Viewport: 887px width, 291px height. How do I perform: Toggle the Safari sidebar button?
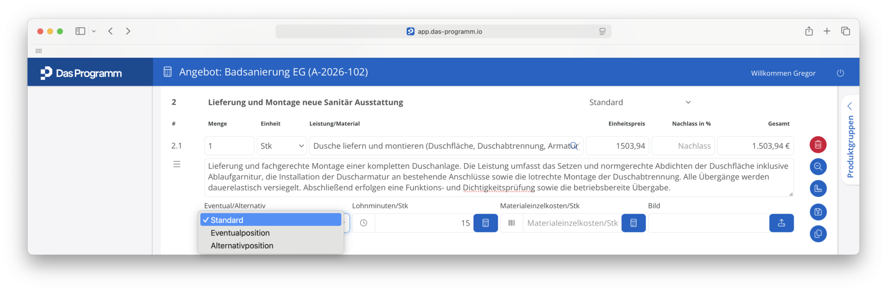(80, 31)
